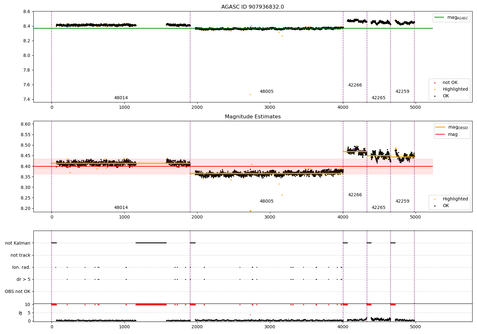Viewport: 477px width, 334px height.
Task: Click the 8.6 tick on top plot
Action: point(27,12)
